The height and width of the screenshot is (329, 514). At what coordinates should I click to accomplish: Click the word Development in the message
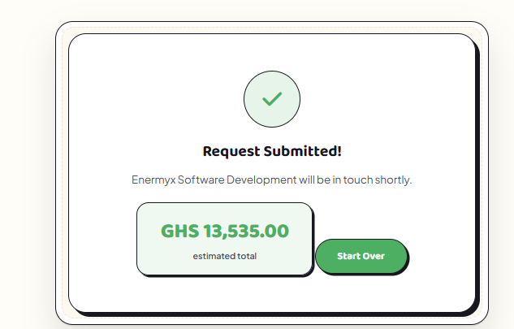coord(261,180)
